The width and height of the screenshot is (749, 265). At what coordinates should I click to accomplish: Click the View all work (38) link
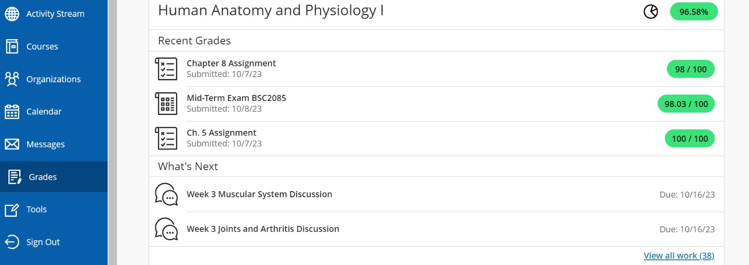click(679, 256)
